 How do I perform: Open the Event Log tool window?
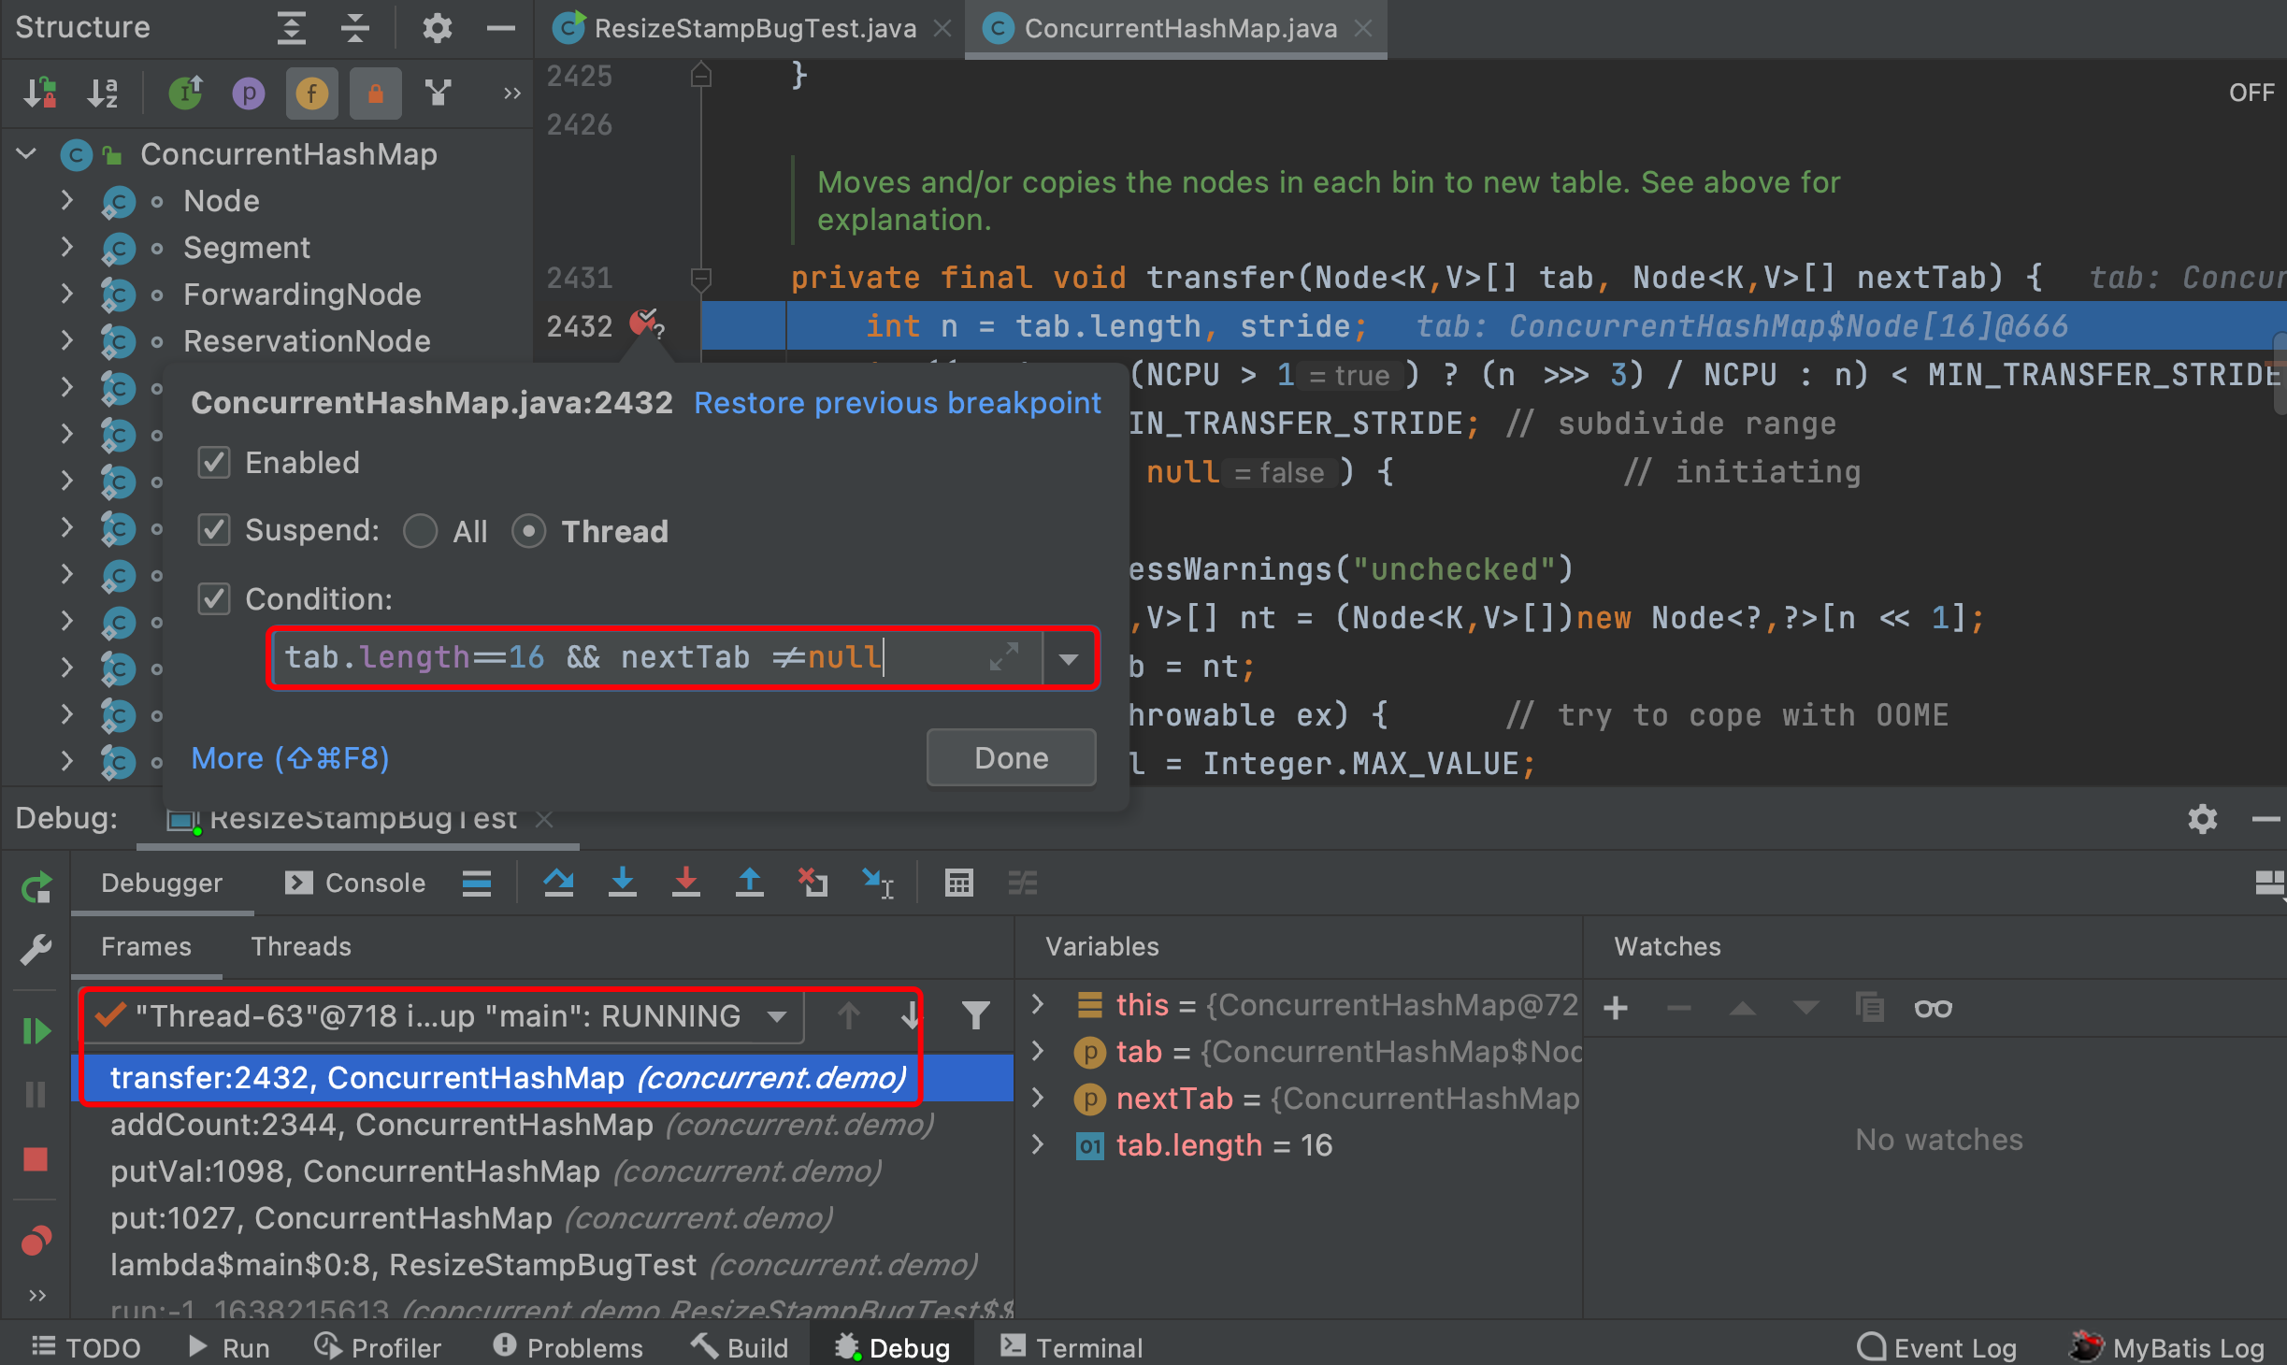pos(1935,1347)
